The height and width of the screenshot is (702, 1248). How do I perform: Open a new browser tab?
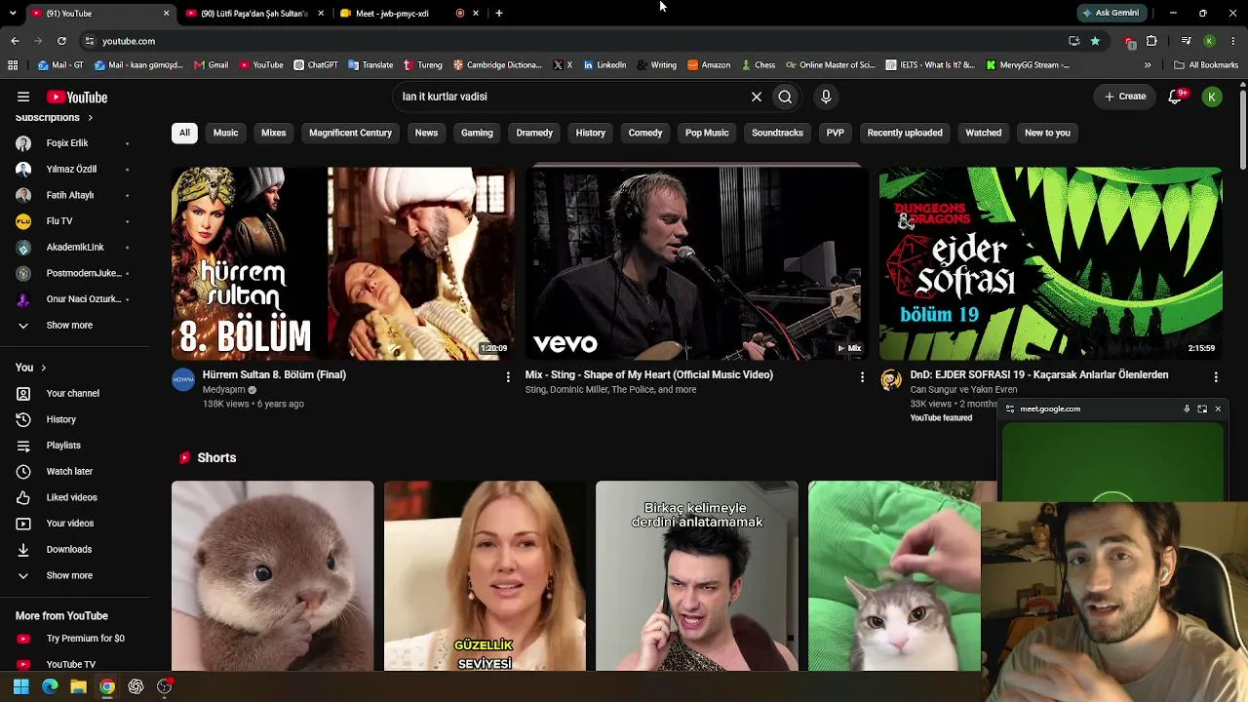pos(499,13)
